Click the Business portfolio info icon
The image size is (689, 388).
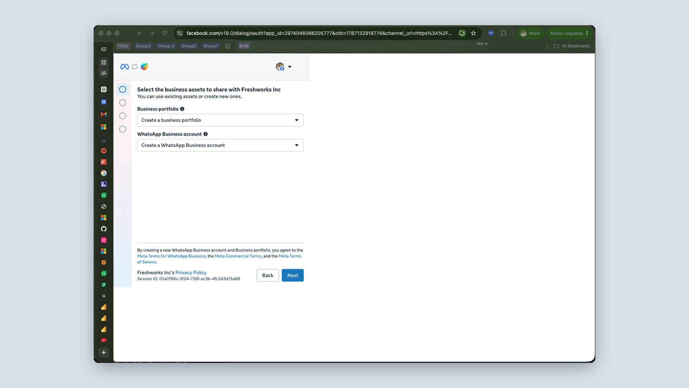[x=182, y=109]
